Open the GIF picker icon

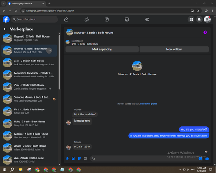[x=86, y=159]
